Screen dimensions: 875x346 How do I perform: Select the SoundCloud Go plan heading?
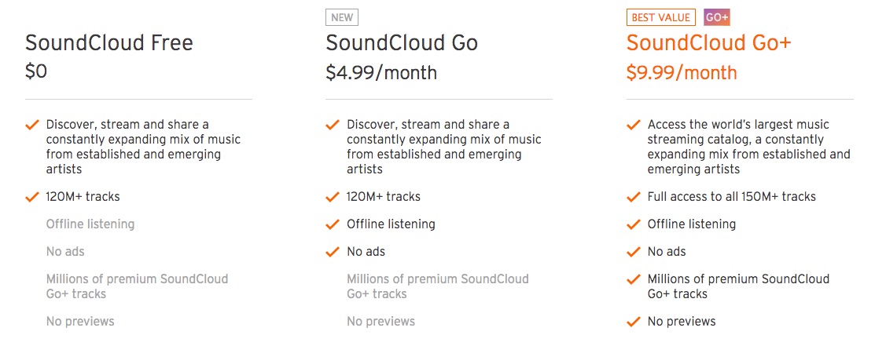pos(402,43)
